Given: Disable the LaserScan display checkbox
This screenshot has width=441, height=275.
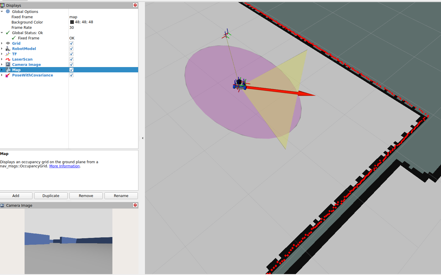Looking at the screenshot, I should tap(71, 59).
